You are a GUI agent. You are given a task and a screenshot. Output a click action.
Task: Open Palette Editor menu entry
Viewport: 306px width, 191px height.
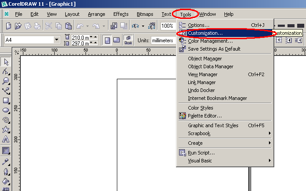[225, 116]
